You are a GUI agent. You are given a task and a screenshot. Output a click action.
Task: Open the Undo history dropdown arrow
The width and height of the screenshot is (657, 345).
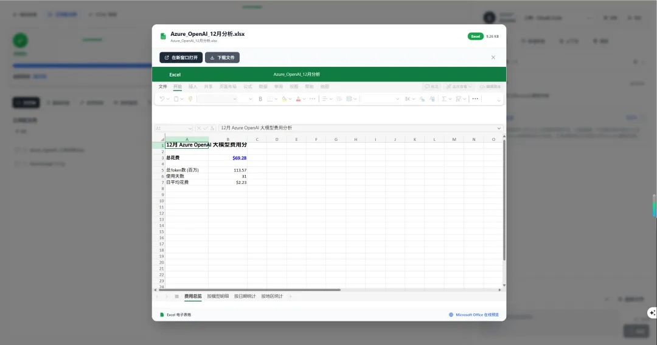[168, 99]
